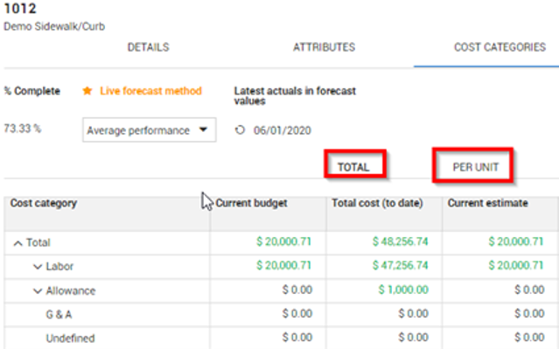The image size is (559, 349).
Task: Click Allowance total cost $ 1,000.00
Action: point(403,290)
